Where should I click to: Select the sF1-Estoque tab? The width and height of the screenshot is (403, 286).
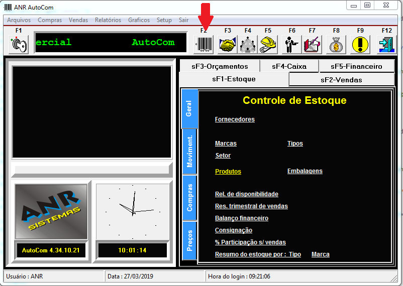click(234, 79)
